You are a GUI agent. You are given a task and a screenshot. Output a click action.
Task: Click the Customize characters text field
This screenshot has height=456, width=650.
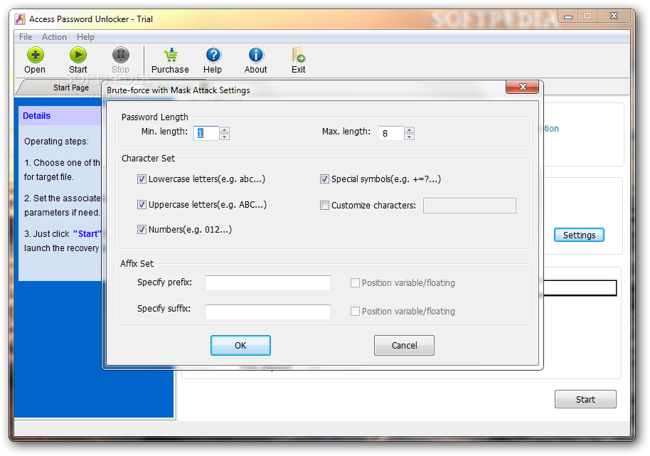[x=469, y=206]
